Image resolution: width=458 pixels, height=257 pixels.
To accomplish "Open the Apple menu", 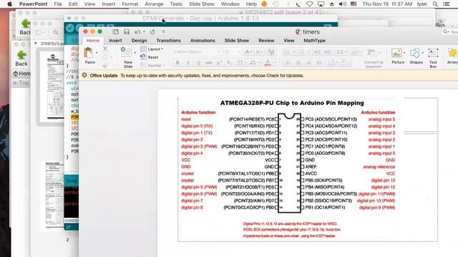I will pyautogui.click(x=9, y=4).
